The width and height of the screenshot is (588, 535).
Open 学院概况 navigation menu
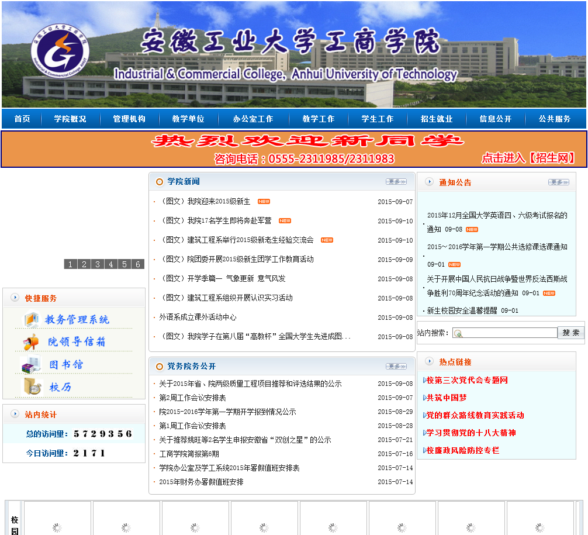click(70, 119)
